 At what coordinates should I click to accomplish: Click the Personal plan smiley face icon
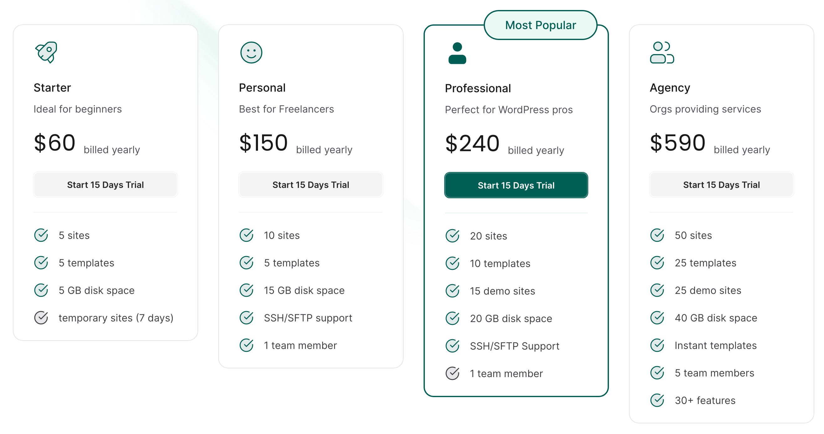click(251, 53)
